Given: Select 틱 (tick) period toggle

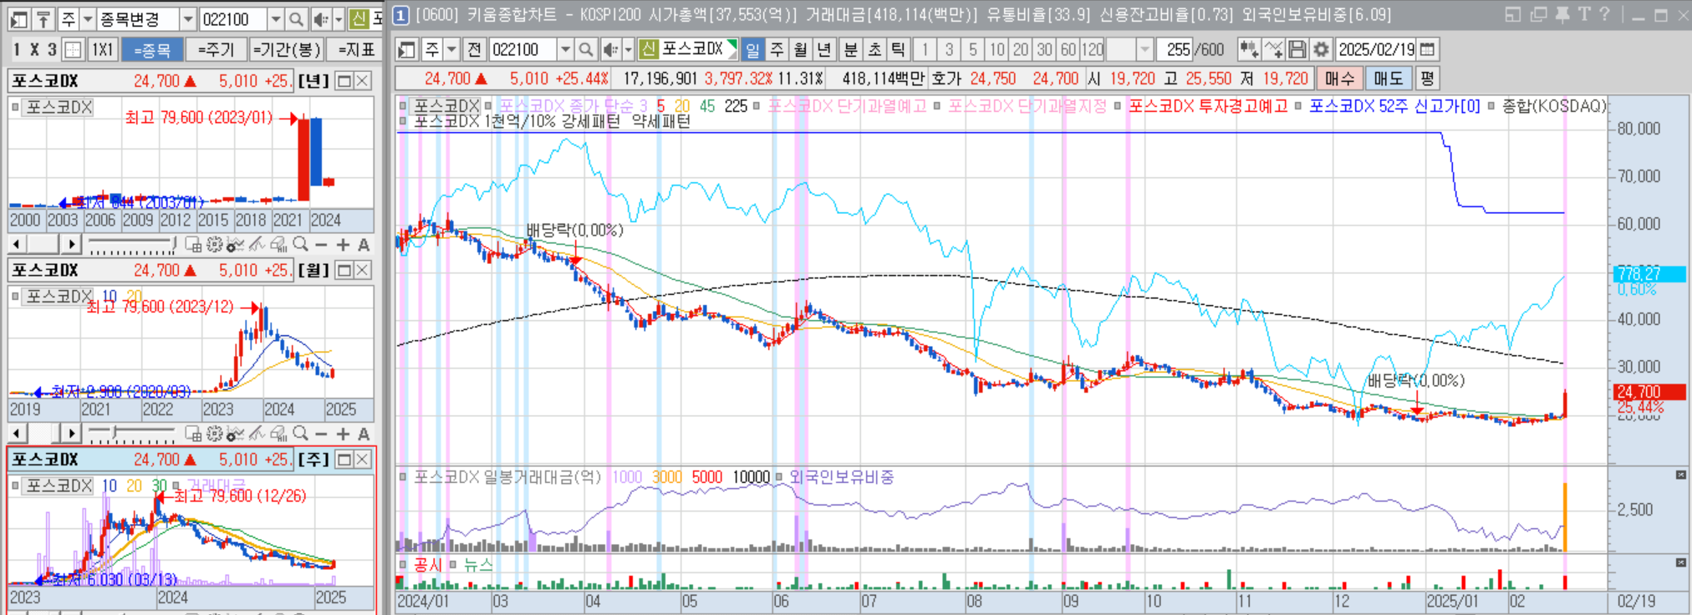Looking at the screenshot, I should tap(898, 49).
